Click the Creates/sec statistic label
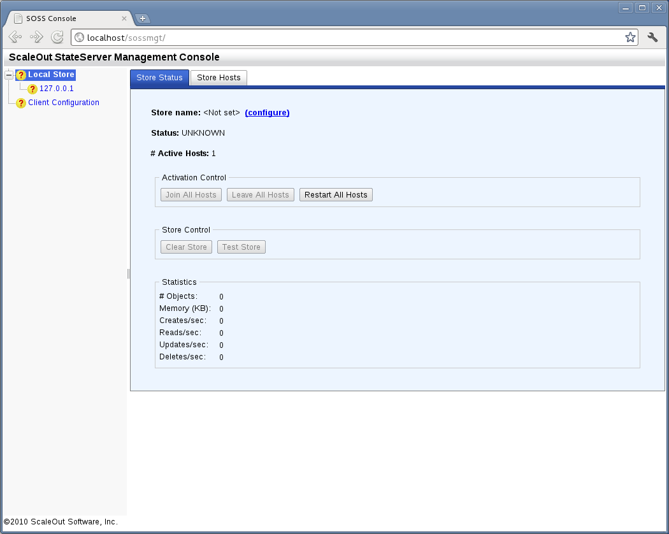Image resolution: width=669 pixels, height=534 pixels. point(183,321)
